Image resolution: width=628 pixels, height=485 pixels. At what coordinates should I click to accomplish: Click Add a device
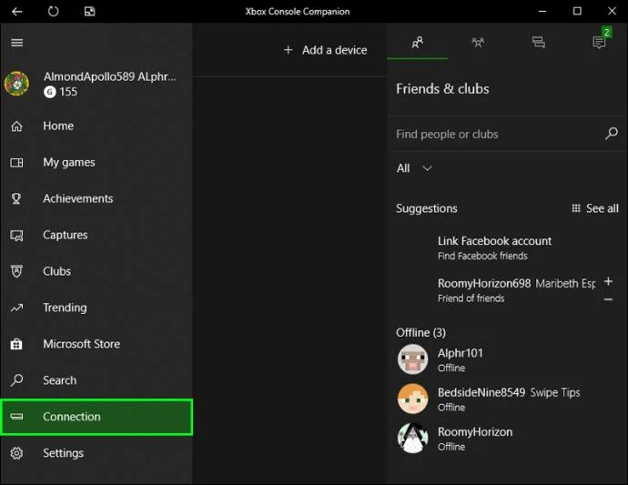tap(325, 50)
